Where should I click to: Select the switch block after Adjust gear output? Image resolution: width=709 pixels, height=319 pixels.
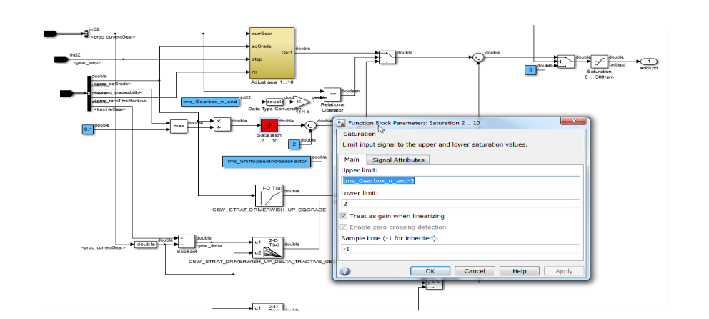(x=387, y=57)
